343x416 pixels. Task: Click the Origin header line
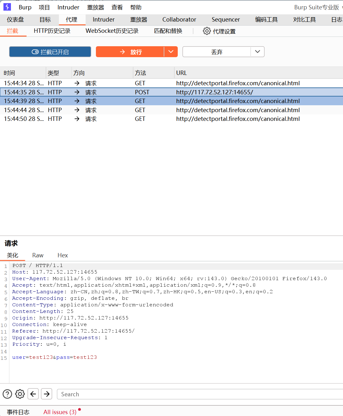pyautogui.click(x=70, y=318)
